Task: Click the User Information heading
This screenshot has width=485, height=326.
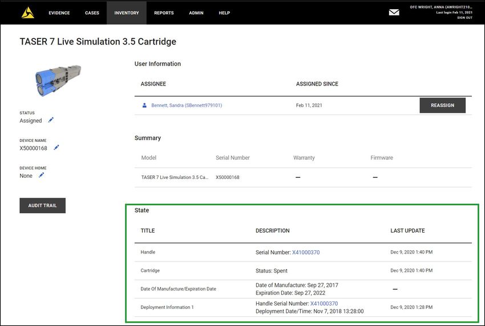Action: [x=157, y=64]
